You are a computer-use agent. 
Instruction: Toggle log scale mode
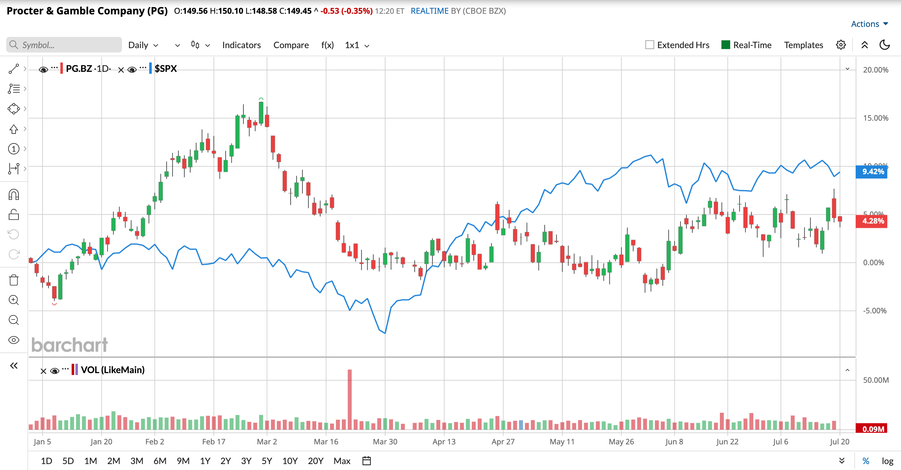click(x=887, y=461)
